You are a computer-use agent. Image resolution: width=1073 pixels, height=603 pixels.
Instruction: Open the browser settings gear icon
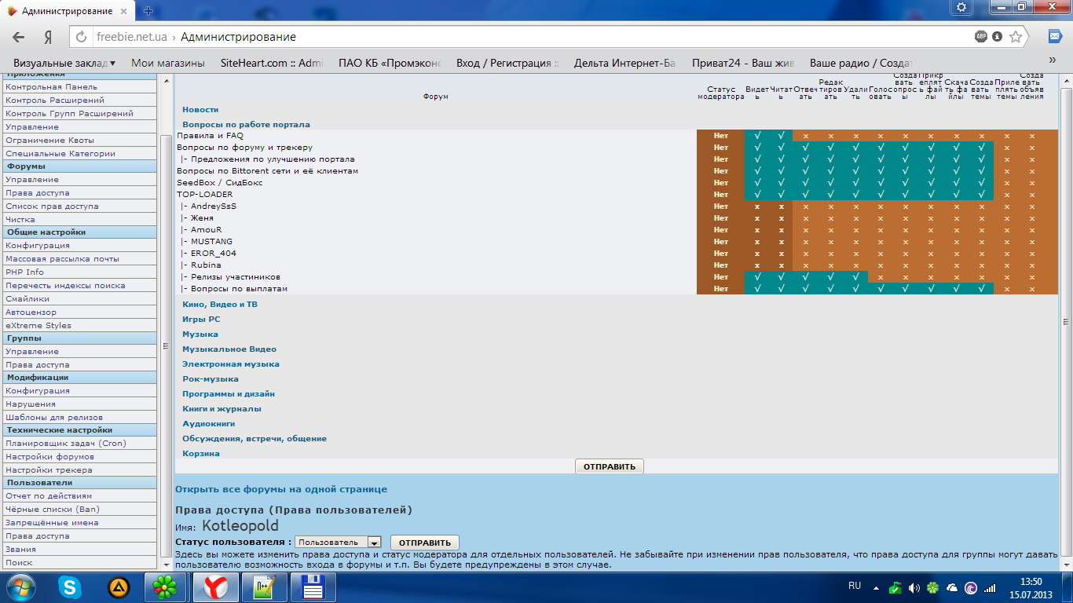click(x=961, y=7)
